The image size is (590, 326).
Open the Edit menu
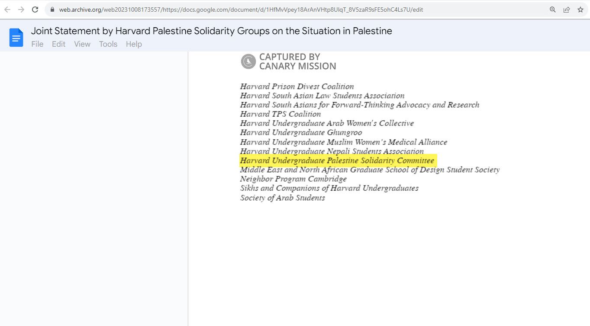point(58,44)
